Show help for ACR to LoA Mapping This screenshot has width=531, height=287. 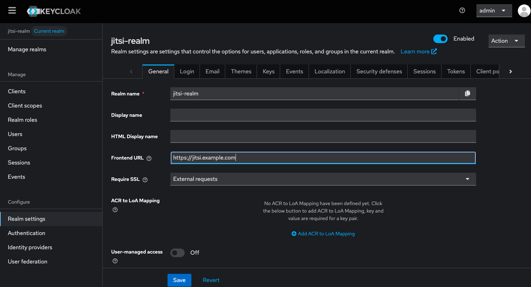click(115, 210)
